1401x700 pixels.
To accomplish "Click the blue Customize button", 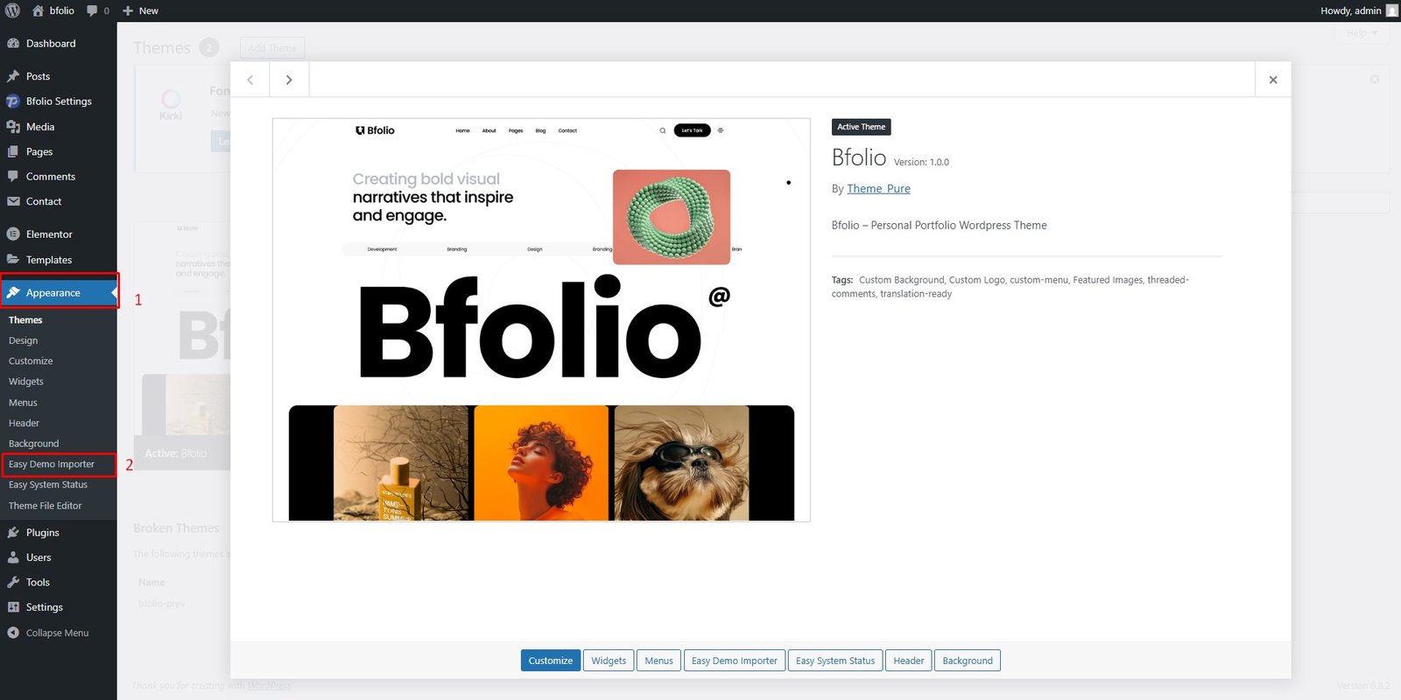I will point(551,661).
